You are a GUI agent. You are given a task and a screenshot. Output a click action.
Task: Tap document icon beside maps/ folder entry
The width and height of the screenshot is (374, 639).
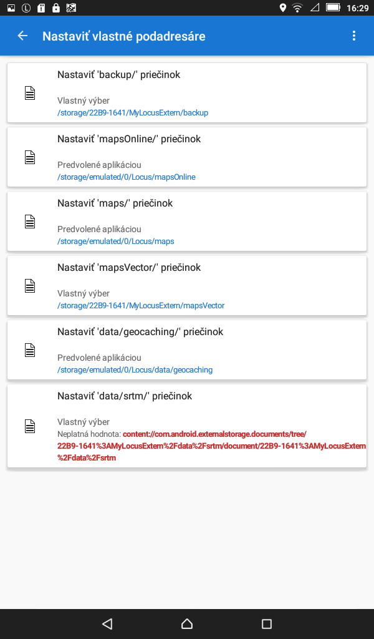(x=30, y=222)
